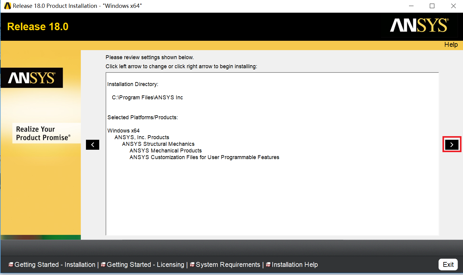Select 'ANSYS Customization Files for User Programmable Features'

click(204, 157)
